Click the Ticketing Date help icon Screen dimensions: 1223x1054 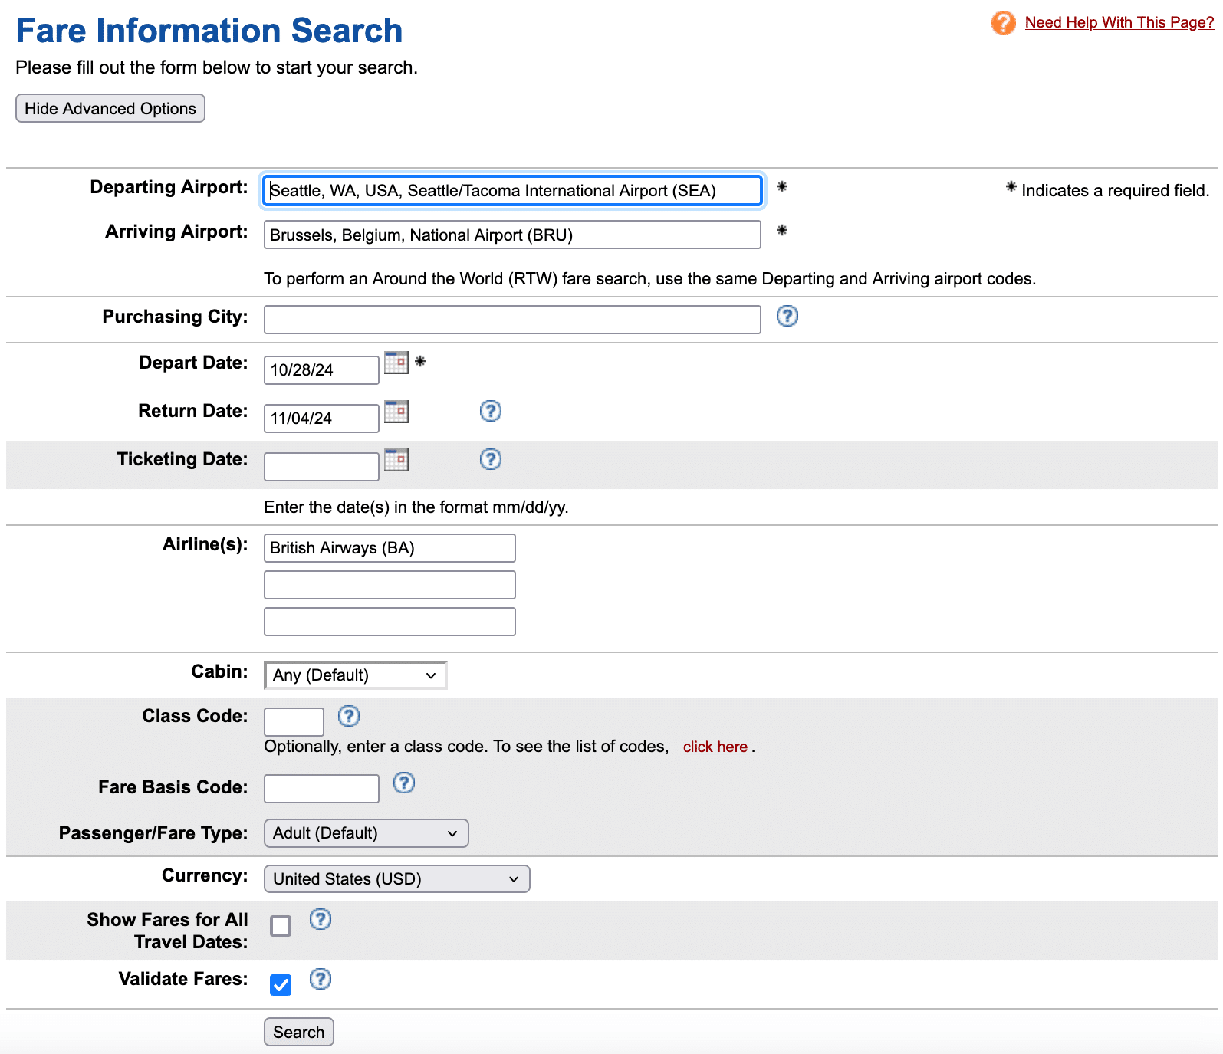pos(490,459)
